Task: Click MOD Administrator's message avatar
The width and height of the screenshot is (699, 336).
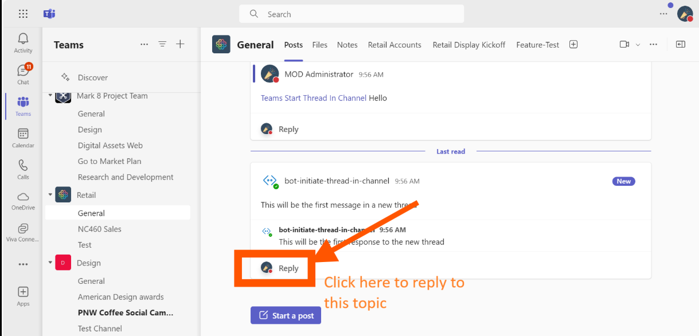Action: pos(270,74)
